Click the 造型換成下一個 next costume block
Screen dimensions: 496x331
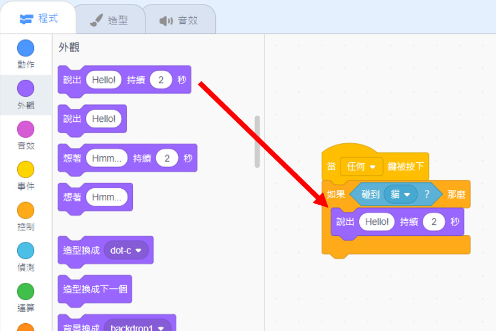coord(95,289)
